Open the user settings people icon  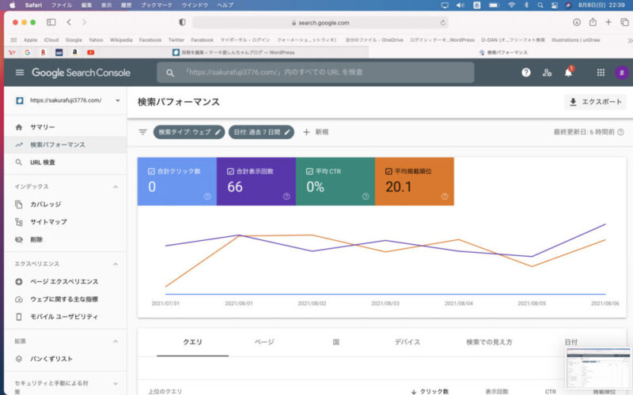(x=547, y=73)
